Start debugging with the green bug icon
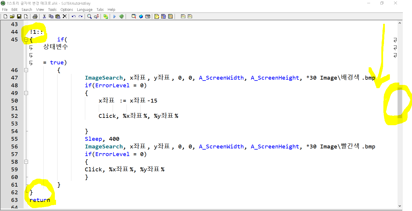Viewport: 412px width, 211px height. tap(122, 16)
